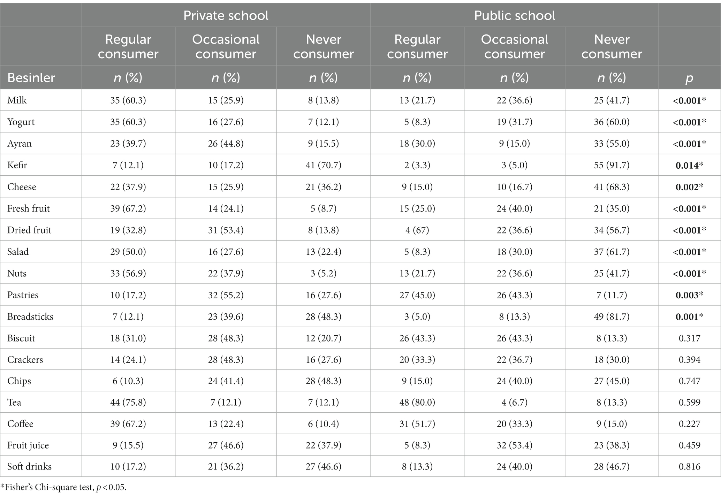This screenshot has height=497, width=721.
Task: Select the Fisher's Chi-square test footnote
Action: (63, 487)
